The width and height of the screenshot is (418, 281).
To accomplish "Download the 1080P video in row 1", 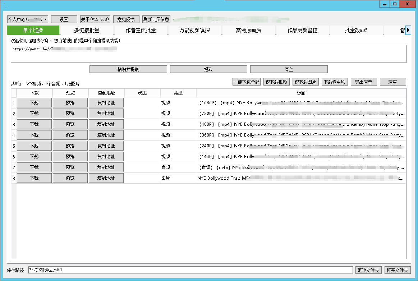I will pos(34,103).
